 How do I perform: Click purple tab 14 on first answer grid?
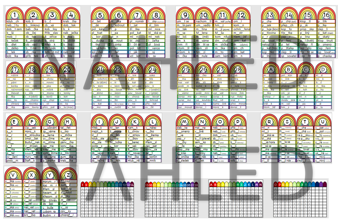click(x=132, y=184)
